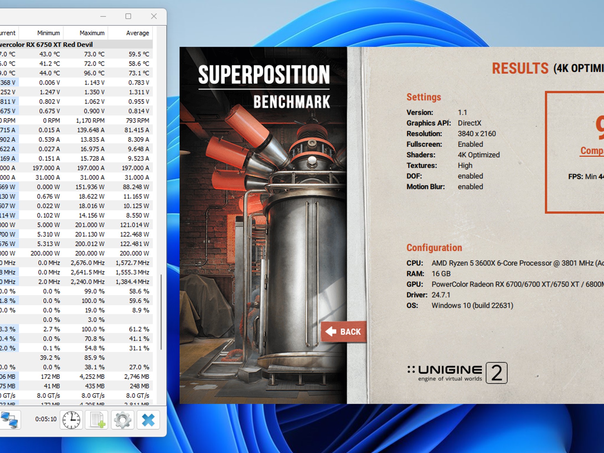Maximize the sensor window
Viewport: 604px width, 453px height.
[128, 16]
